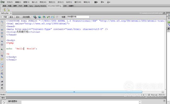
Task: Collapse the full tag in coding toolbar
Action: 2,30
